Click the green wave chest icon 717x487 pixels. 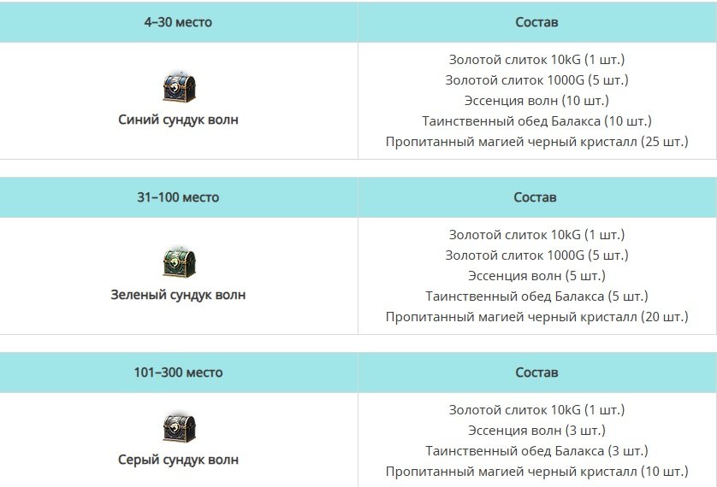tap(180, 262)
